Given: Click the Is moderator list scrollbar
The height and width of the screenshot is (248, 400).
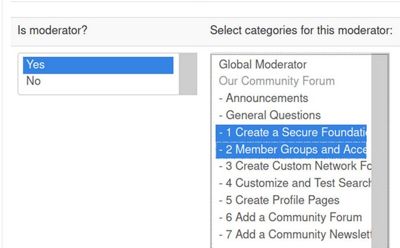Looking at the screenshot, I should (x=188, y=74).
